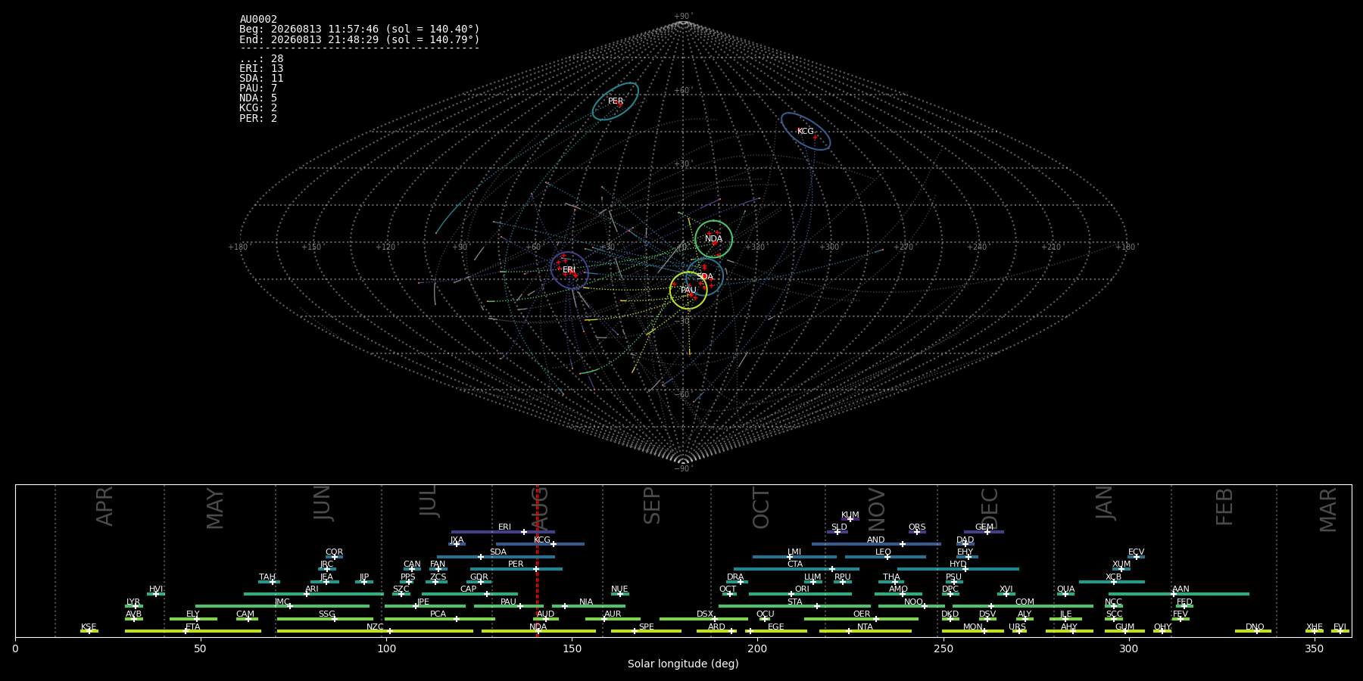Click the '350' tick on solar longitude axis
The width and height of the screenshot is (1363, 681).
point(1314,648)
